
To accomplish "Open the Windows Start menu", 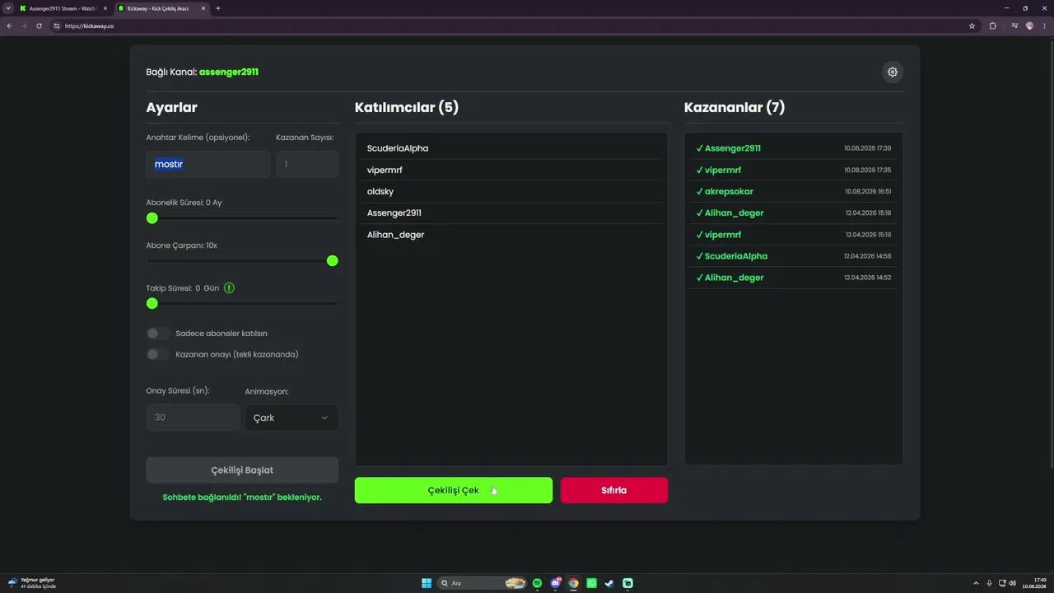I will (x=427, y=583).
